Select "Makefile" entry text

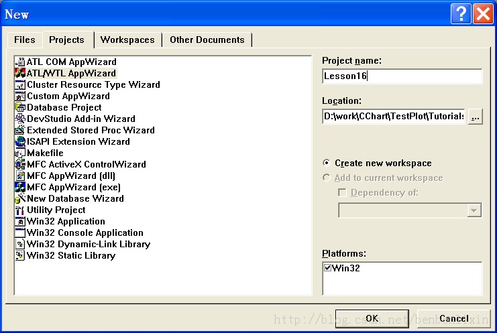click(x=45, y=153)
